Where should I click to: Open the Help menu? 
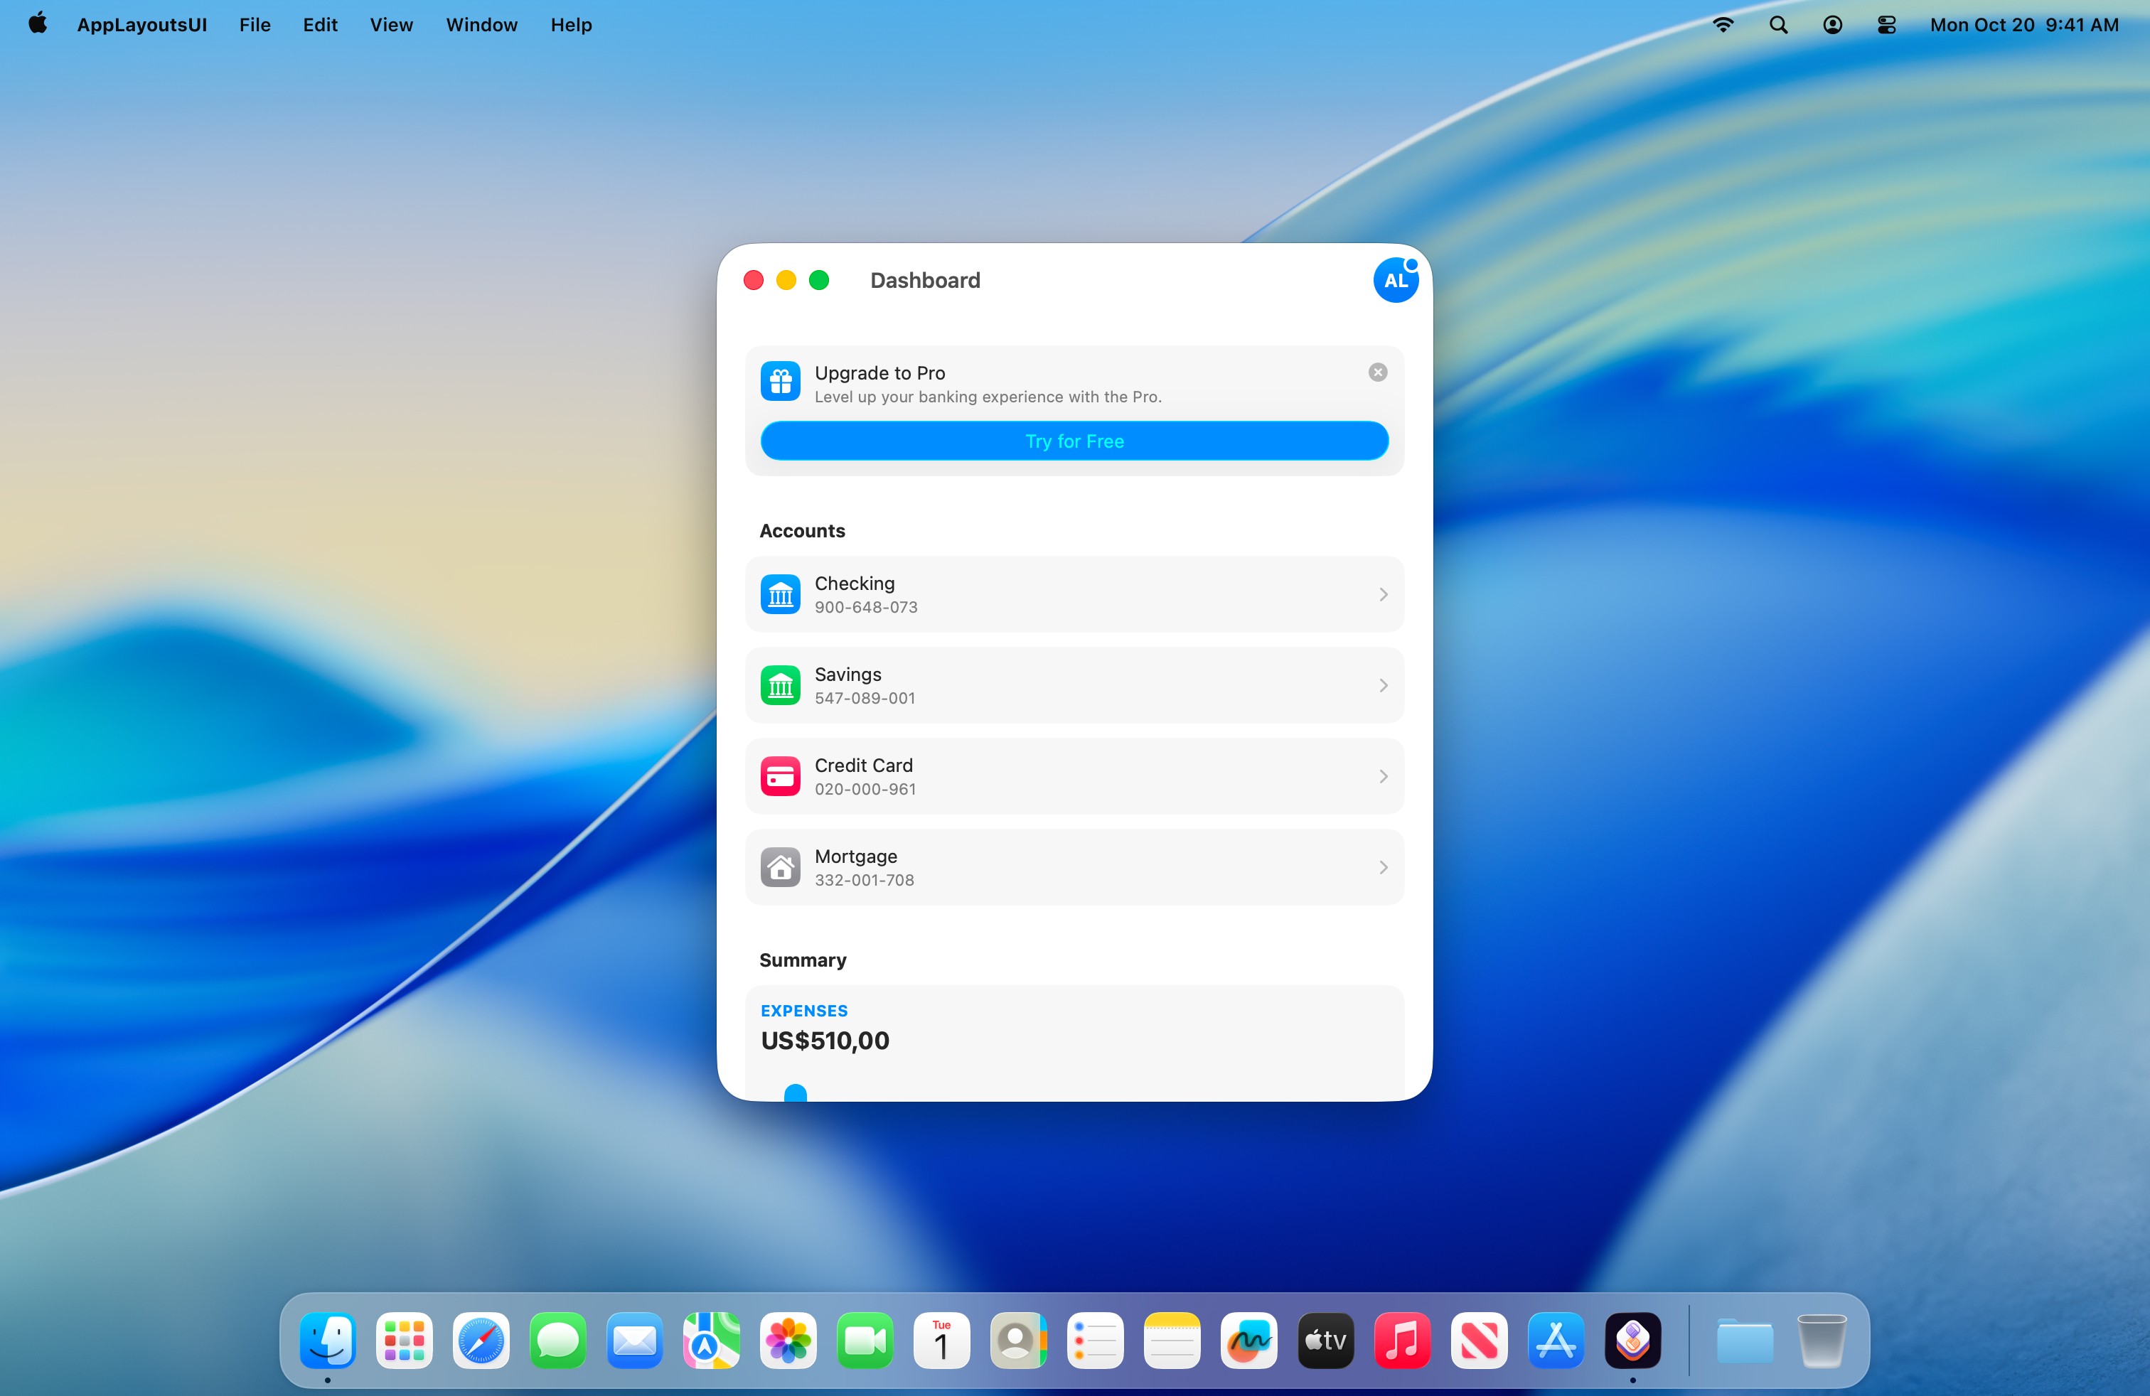coord(571,24)
